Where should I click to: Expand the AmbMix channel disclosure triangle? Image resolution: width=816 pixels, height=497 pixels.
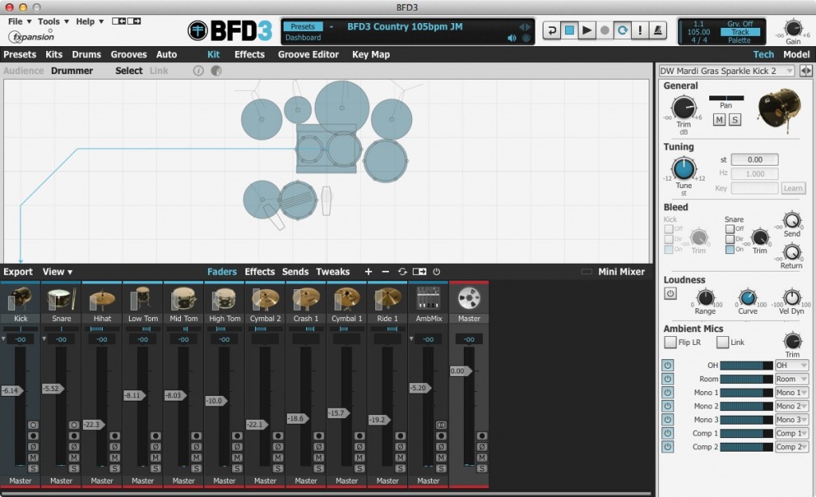(412, 339)
